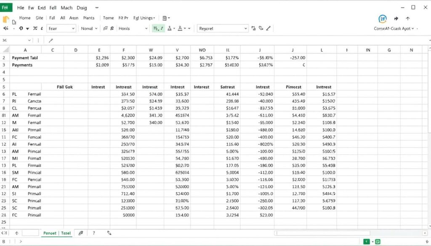
Task: Click the question mark icon near sheet tabs
Action: (94, 233)
